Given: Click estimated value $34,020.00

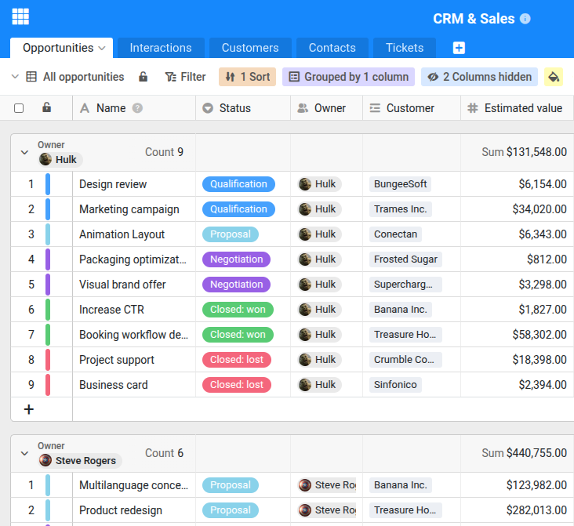Looking at the screenshot, I should coord(539,209).
